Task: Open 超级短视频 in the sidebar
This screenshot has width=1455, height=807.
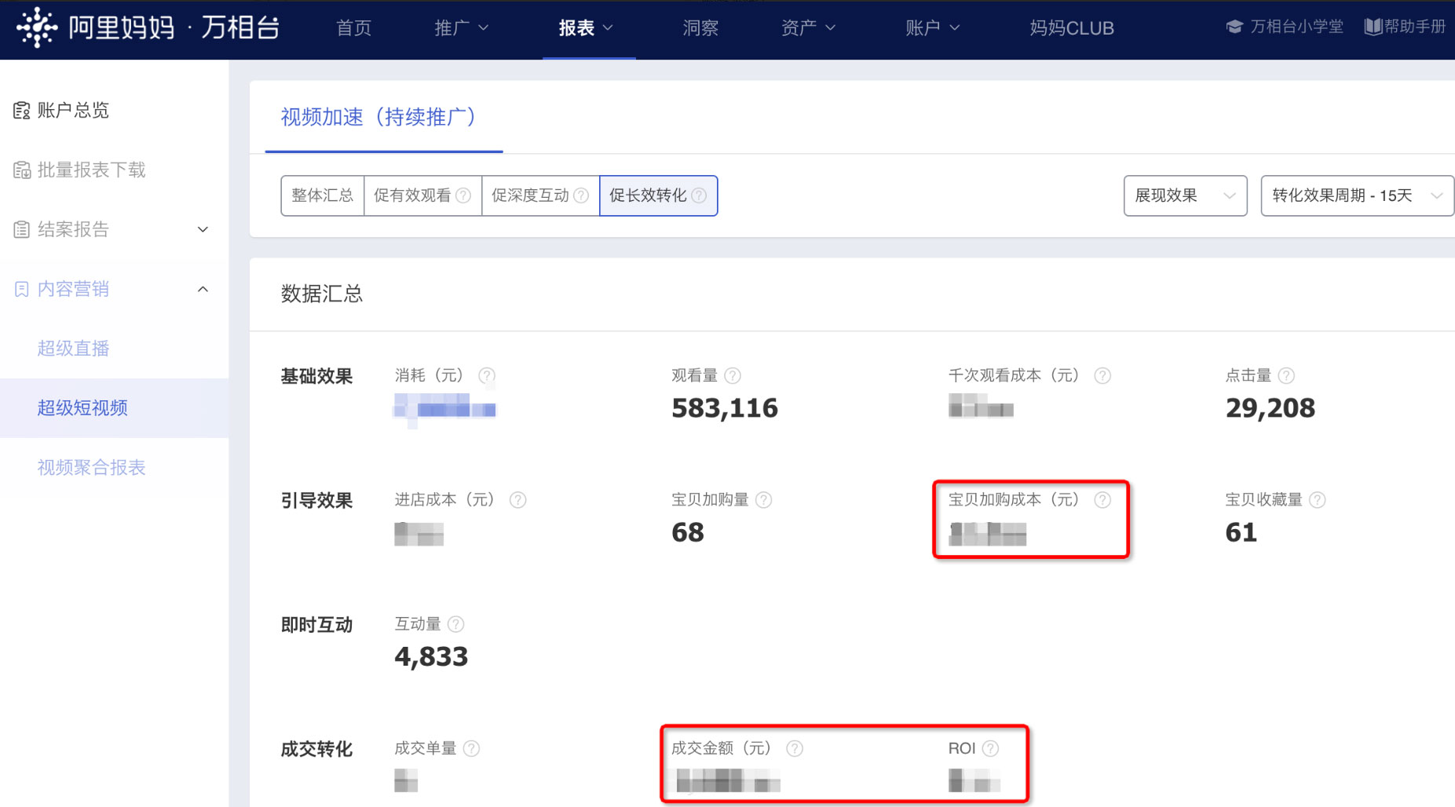Action: tap(82, 408)
